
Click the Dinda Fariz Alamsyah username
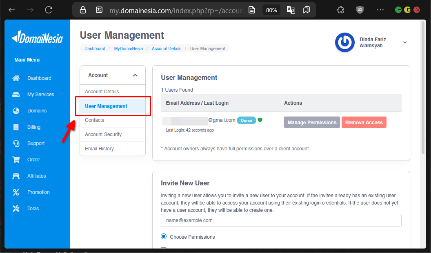tap(373, 42)
